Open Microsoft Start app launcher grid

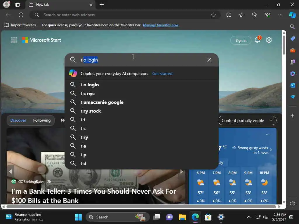click(x=14, y=40)
